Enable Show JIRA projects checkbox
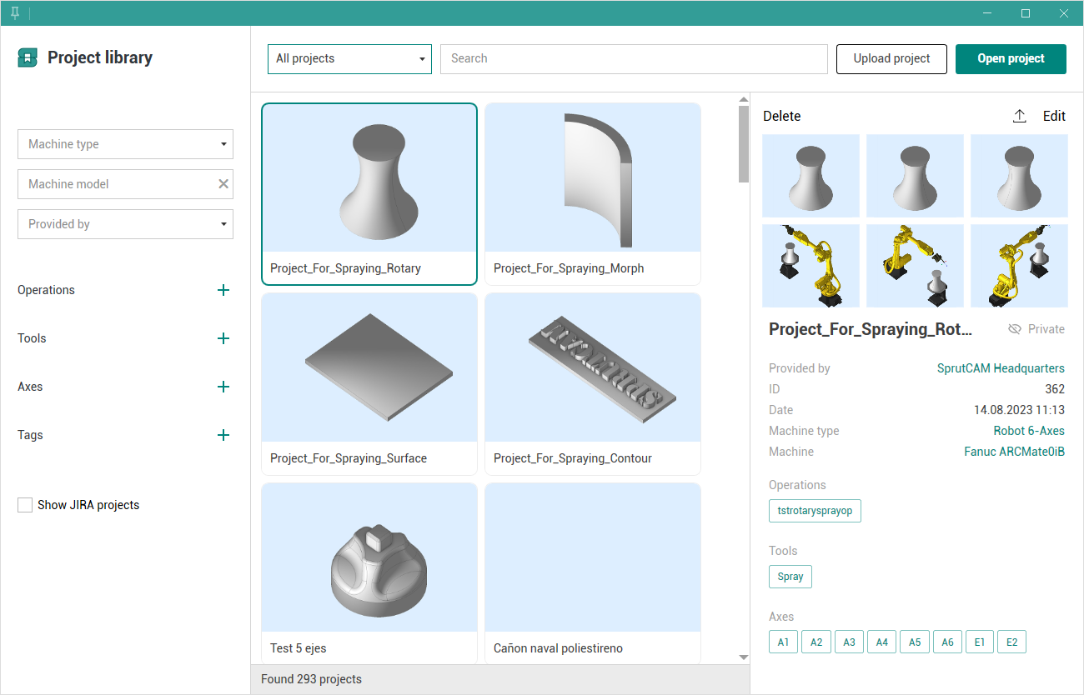The width and height of the screenshot is (1084, 695). click(25, 505)
